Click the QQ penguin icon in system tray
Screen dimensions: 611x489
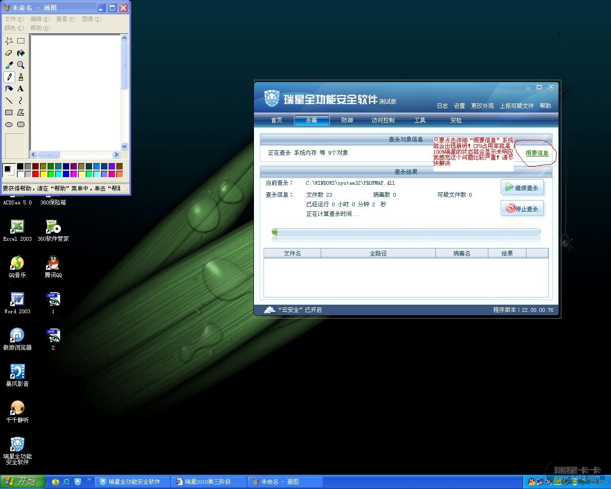tap(532, 482)
